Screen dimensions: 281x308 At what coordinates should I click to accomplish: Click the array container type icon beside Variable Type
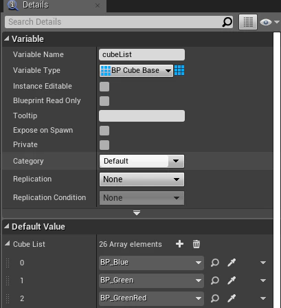click(x=179, y=70)
